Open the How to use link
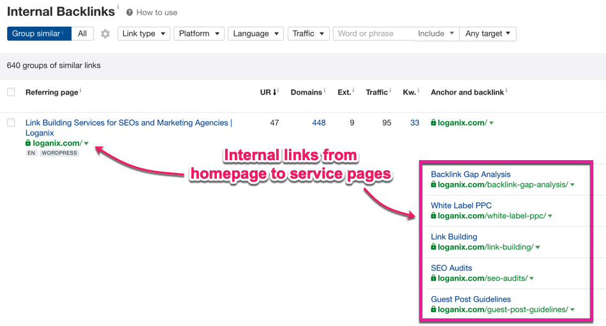 pyautogui.click(x=156, y=12)
